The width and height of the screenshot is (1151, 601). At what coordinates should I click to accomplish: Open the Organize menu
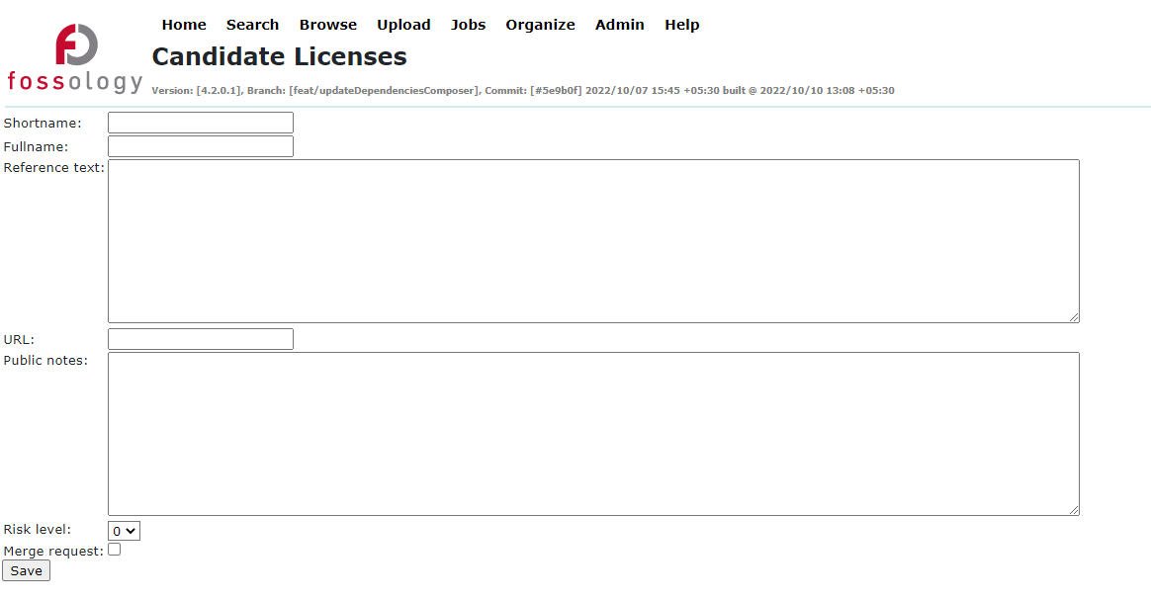point(540,25)
